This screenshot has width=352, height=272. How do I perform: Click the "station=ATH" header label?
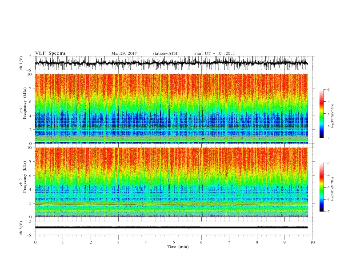click(165, 53)
